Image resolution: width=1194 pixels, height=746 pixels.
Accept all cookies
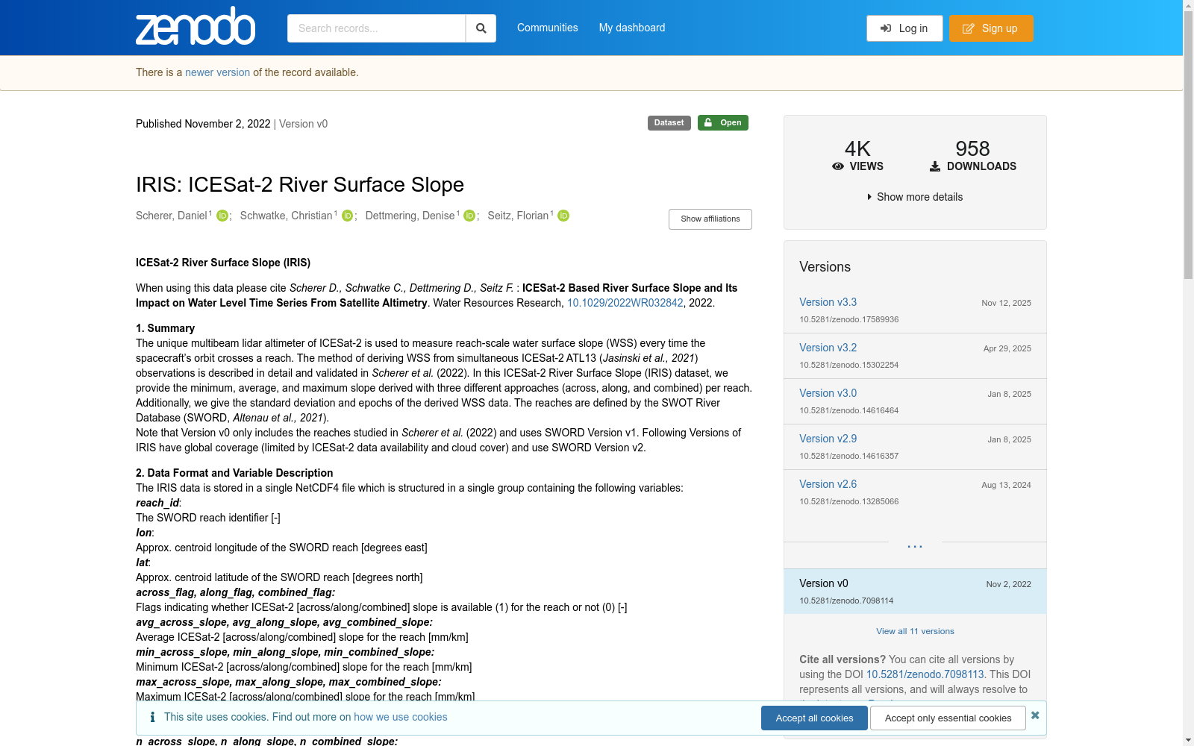[x=814, y=718]
